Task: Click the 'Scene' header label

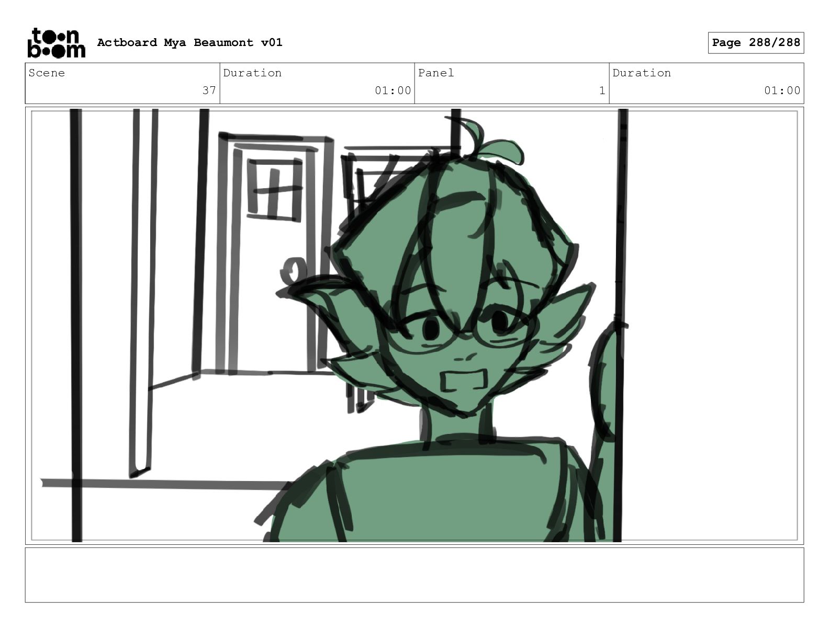Action: click(47, 73)
